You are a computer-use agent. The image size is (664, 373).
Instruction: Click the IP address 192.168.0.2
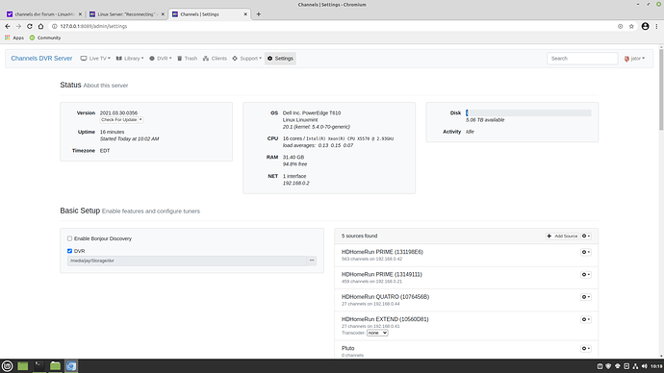pyautogui.click(x=296, y=183)
